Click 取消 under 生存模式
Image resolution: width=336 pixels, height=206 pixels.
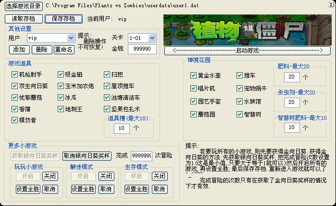pyautogui.click(x=160, y=189)
